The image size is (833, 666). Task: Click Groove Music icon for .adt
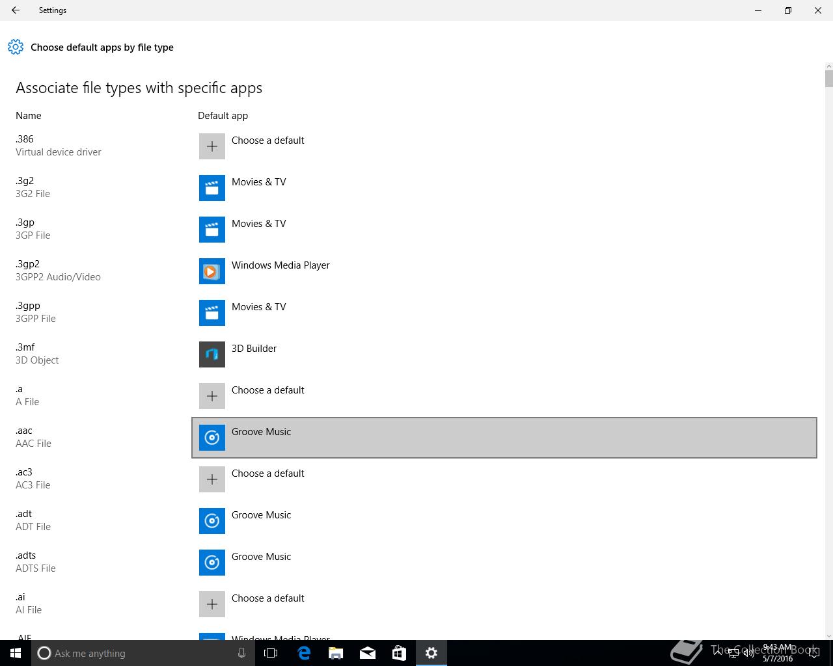[x=212, y=521]
